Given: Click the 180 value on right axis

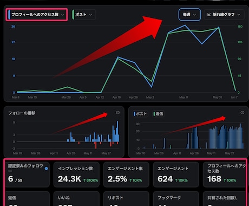Looking at the screenshot, I should (x=240, y=27).
